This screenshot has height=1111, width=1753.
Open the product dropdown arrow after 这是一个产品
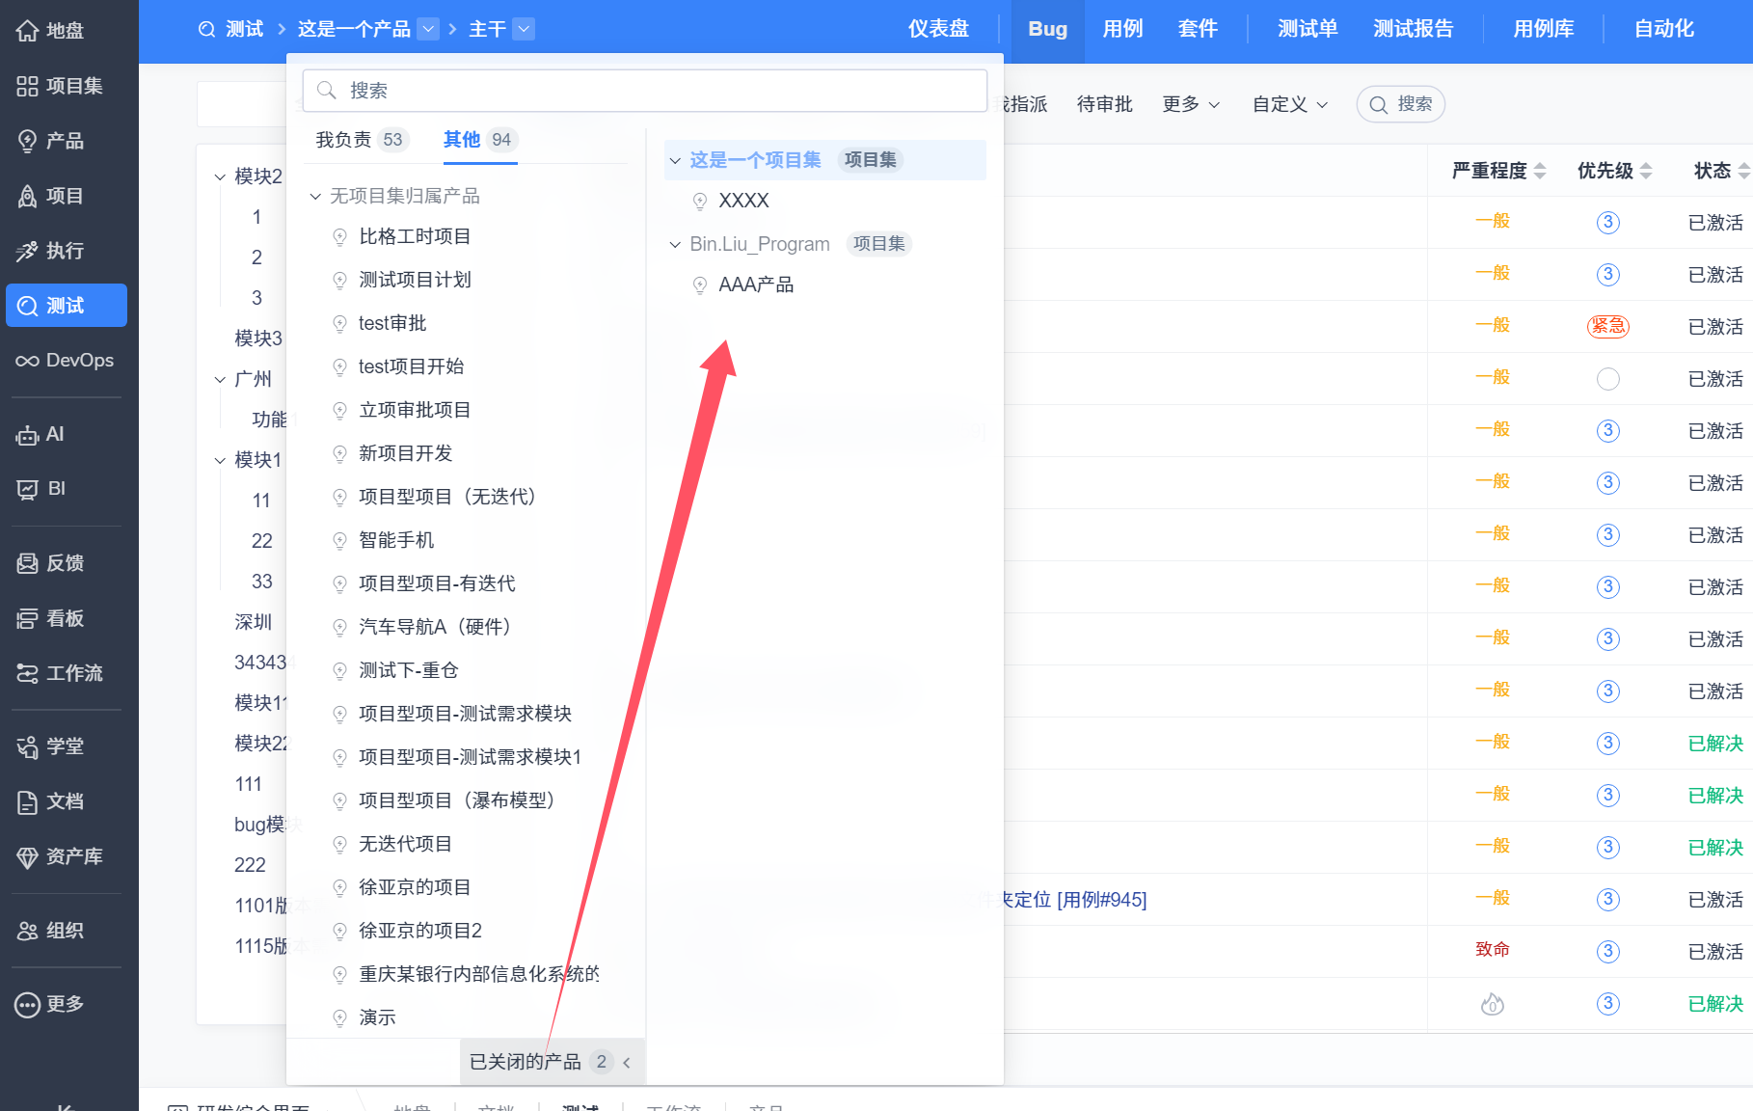click(x=429, y=29)
